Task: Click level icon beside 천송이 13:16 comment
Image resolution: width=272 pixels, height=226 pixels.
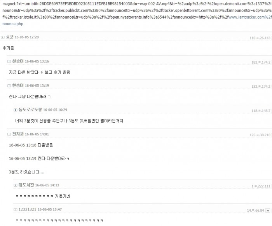Action: pyautogui.click(x=9, y=61)
